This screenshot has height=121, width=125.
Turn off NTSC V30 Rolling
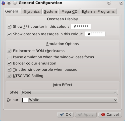[x=9, y=76]
